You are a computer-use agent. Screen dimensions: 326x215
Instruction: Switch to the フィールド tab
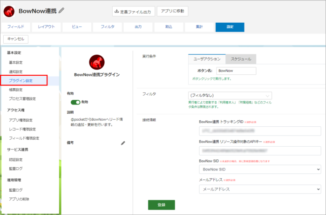[x=15, y=27]
